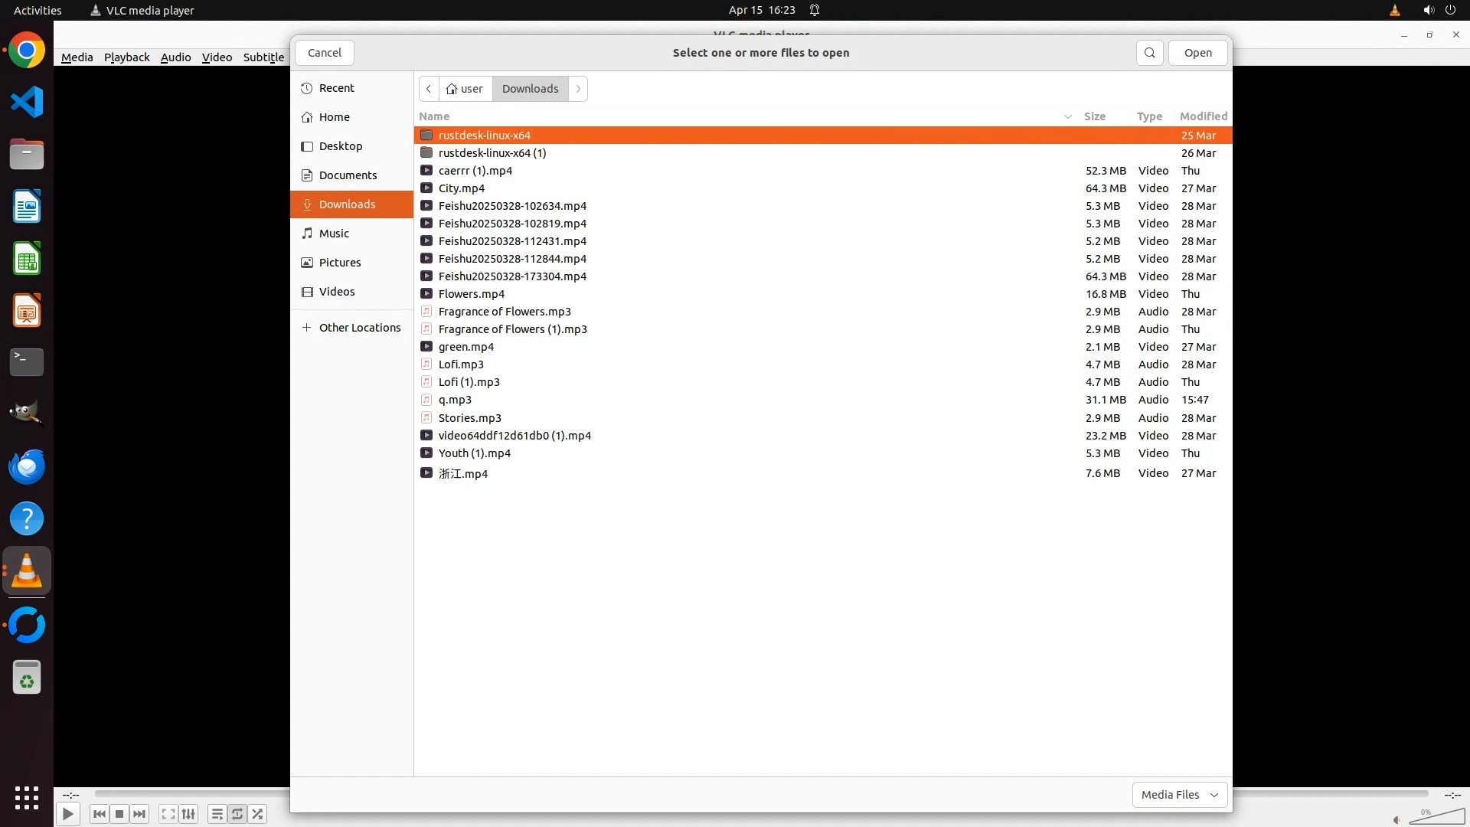
Task: Toggle fullscreen video icon
Action: click(168, 814)
